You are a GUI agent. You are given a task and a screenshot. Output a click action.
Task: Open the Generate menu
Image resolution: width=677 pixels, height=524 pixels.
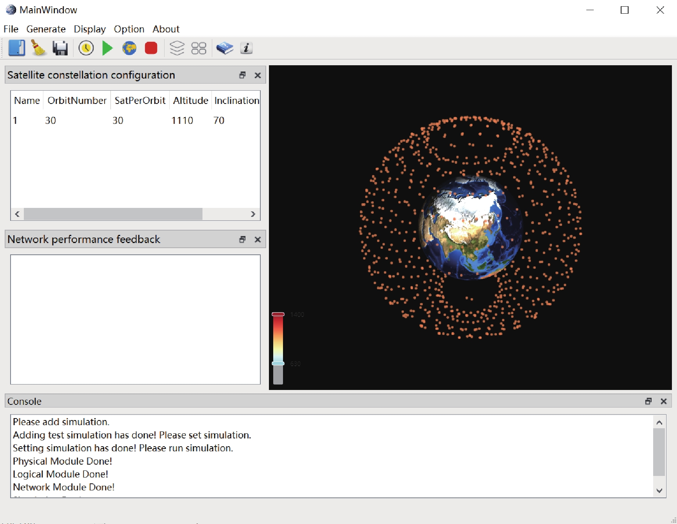tap(46, 29)
